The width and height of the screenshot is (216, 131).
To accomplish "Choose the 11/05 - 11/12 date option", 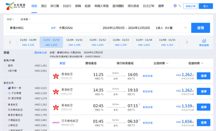I will click(x=98, y=42).
